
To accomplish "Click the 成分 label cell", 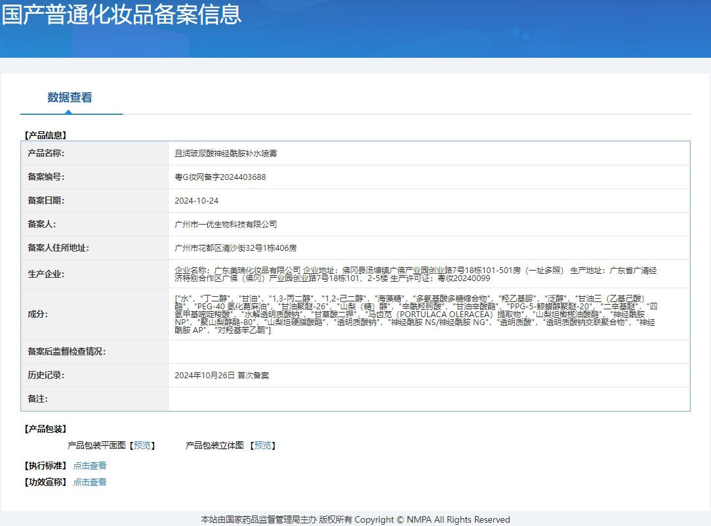I will pyautogui.click(x=94, y=314).
